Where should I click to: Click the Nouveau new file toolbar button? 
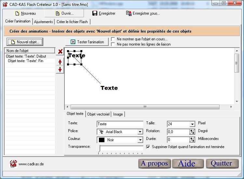(25, 13)
